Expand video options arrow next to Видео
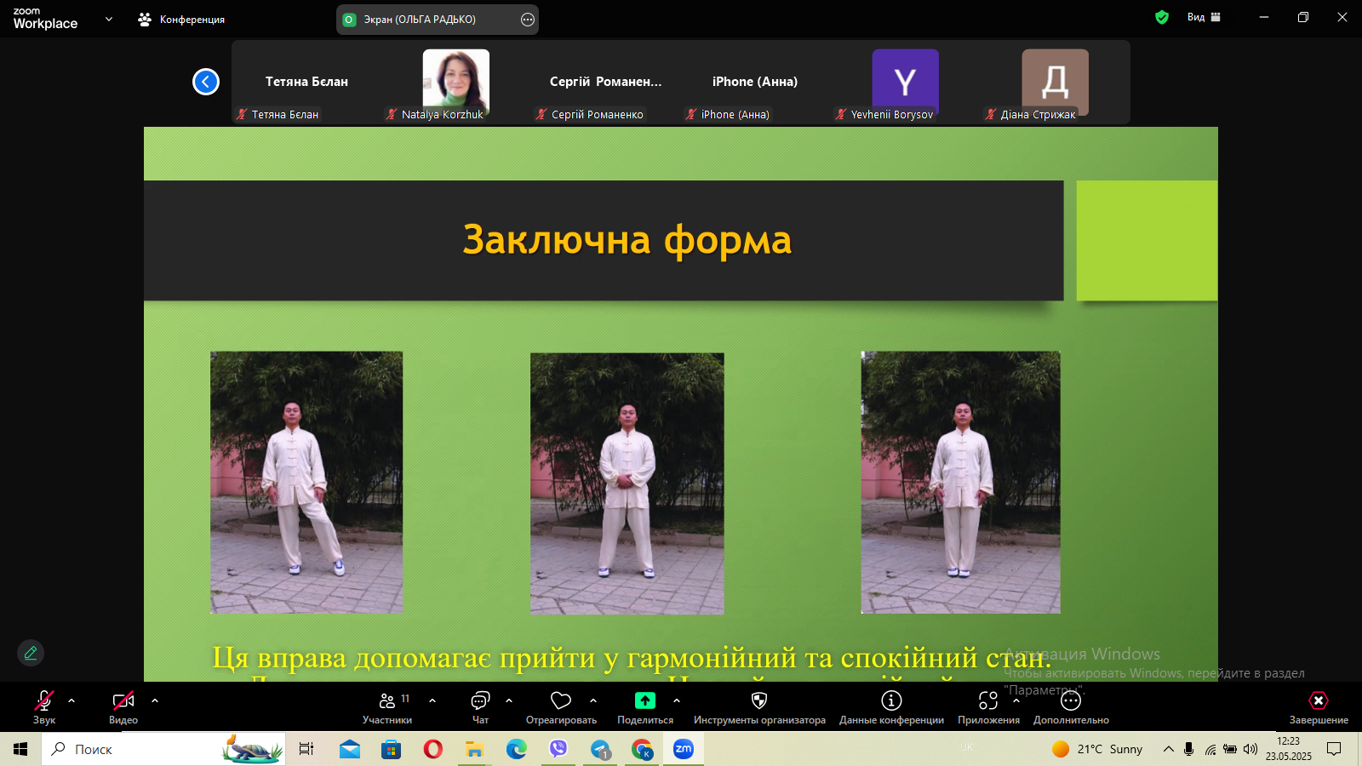The height and width of the screenshot is (766, 1362). click(155, 700)
